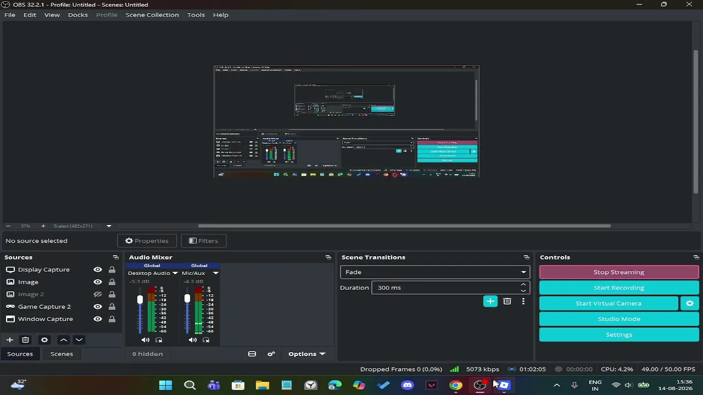Zoom out preview with minus icon
This screenshot has height=395, width=703.
8,226
